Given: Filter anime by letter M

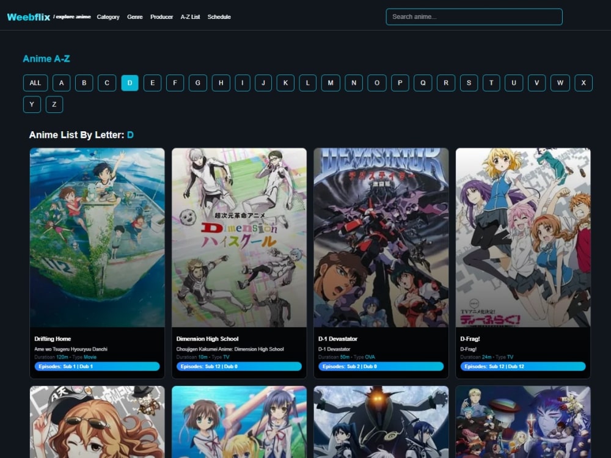Looking at the screenshot, I should coord(331,82).
